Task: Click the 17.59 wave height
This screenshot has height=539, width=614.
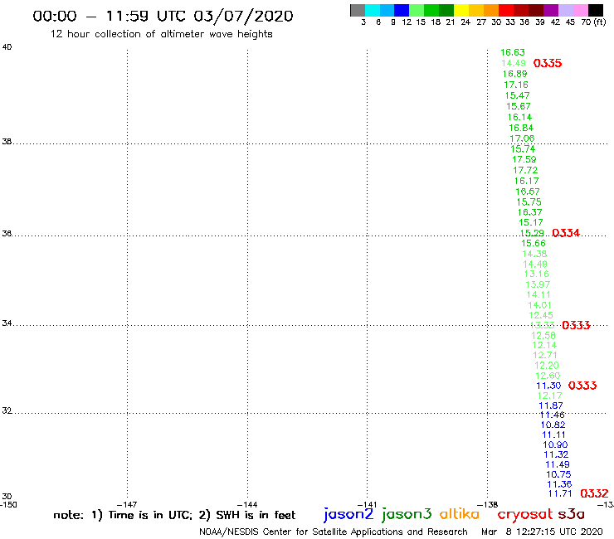Action: click(524, 160)
